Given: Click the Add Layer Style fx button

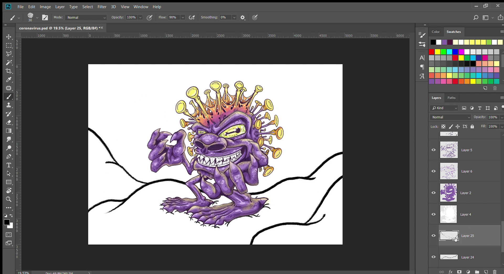Looking at the screenshot, I should pos(450,272).
